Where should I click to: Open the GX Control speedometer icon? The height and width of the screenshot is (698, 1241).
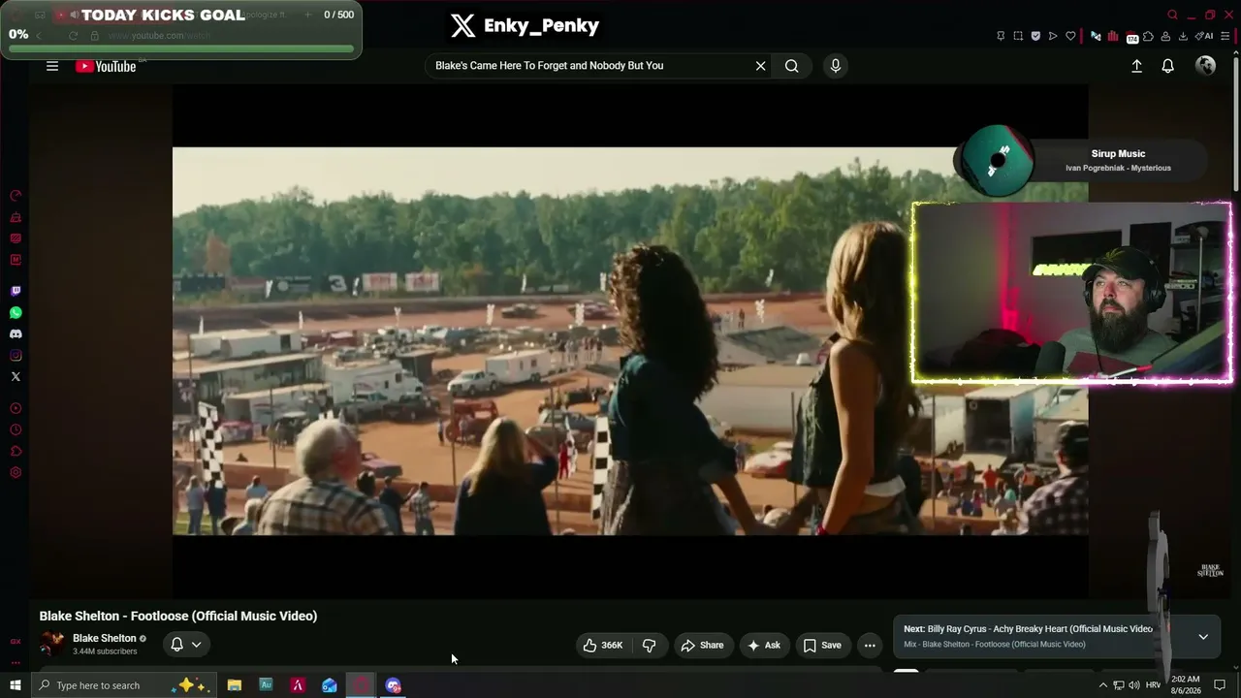click(x=16, y=196)
